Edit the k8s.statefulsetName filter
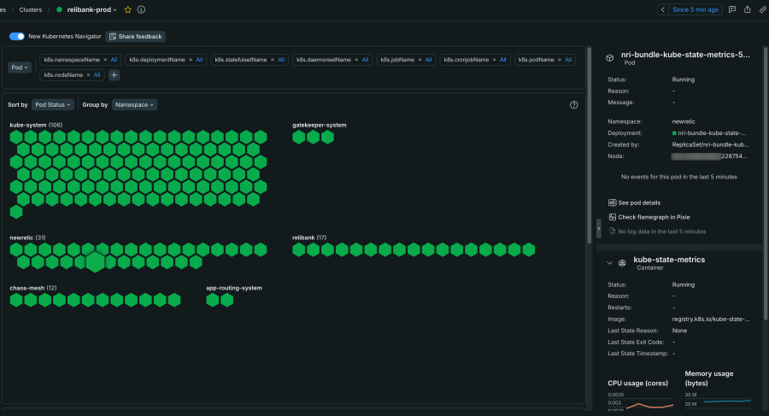The height and width of the screenshot is (416, 769). pyautogui.click(x=249, y=60)
